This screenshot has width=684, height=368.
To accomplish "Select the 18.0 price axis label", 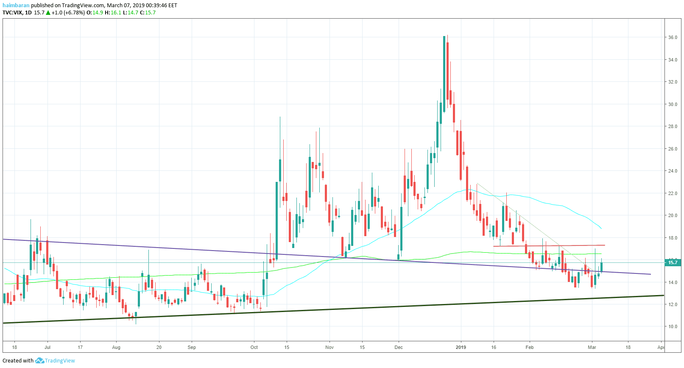I will click(673, 238).
